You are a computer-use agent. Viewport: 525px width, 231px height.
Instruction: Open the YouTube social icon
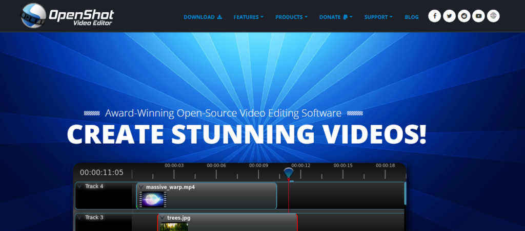pyautogui.click(x=478, y=16)
